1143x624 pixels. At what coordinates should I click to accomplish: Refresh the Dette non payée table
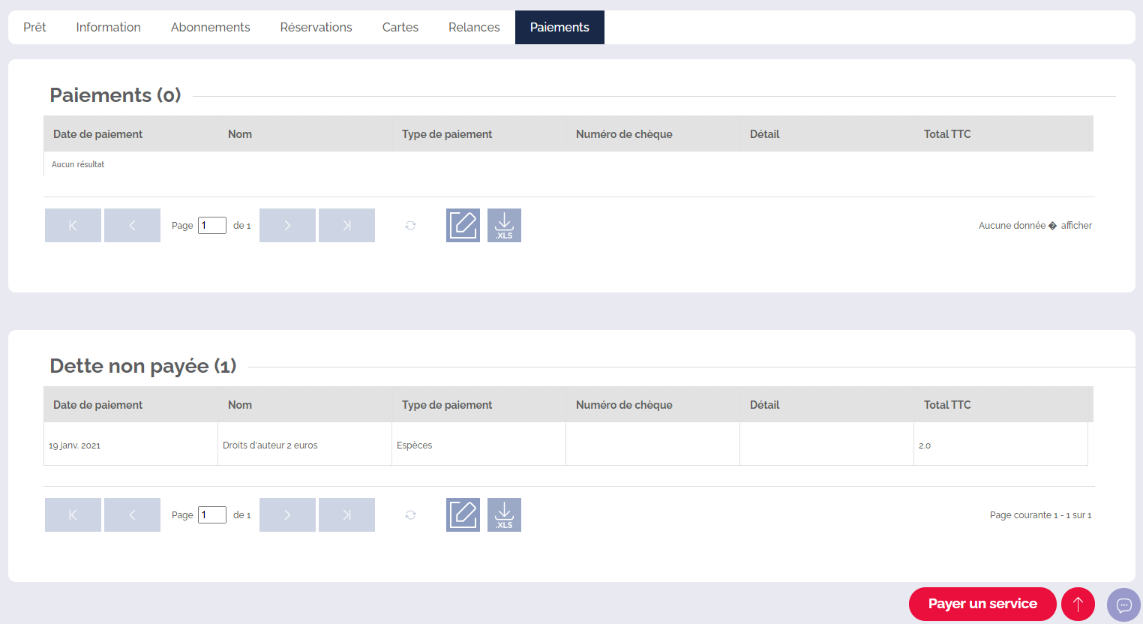coord(410,514)
